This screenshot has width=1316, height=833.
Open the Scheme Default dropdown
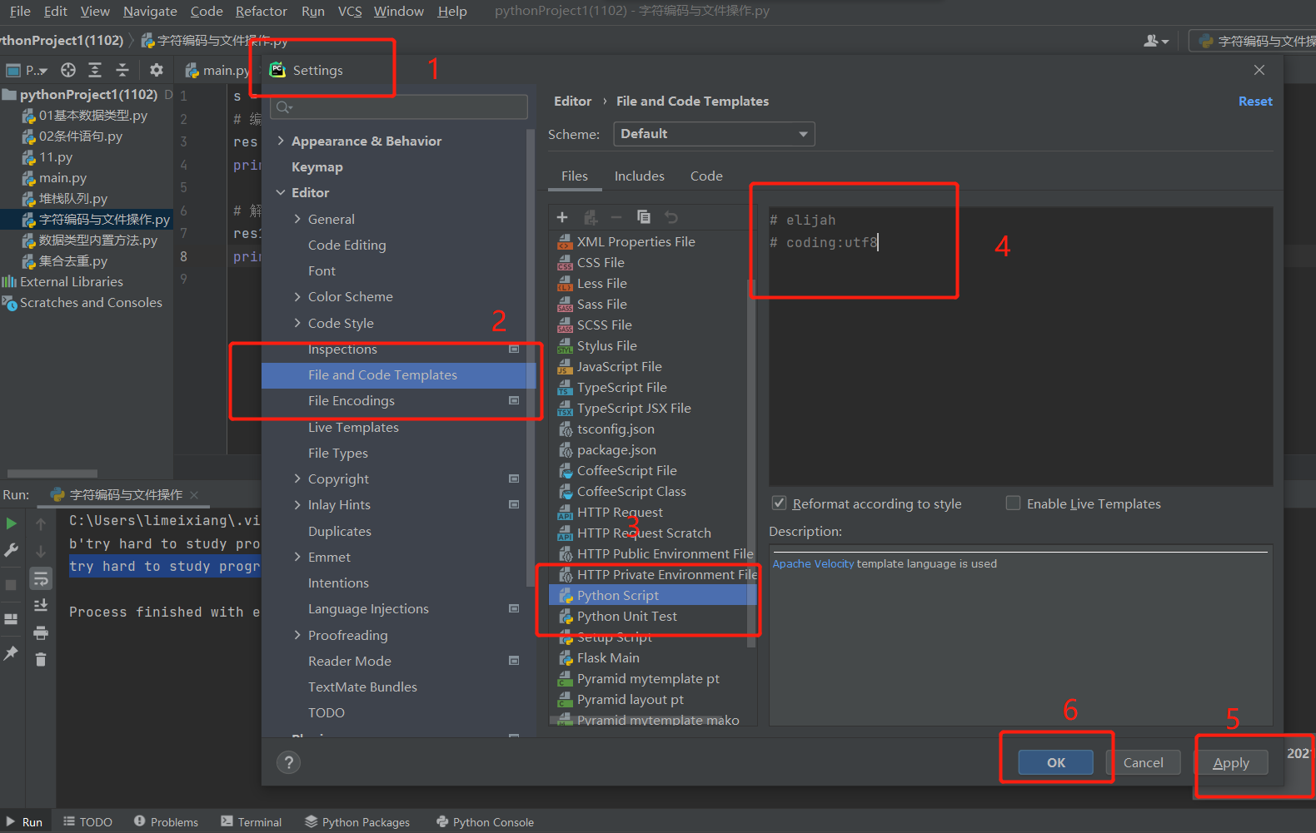[x=714, y=134]
